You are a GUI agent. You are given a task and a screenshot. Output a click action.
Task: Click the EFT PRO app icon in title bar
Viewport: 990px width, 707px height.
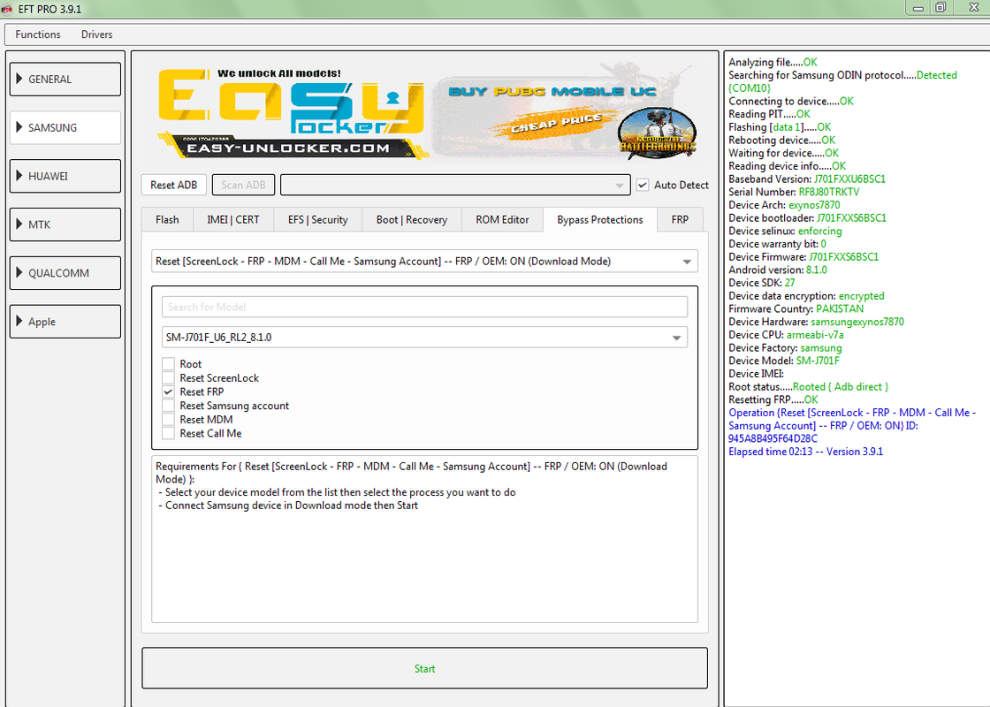7,9
